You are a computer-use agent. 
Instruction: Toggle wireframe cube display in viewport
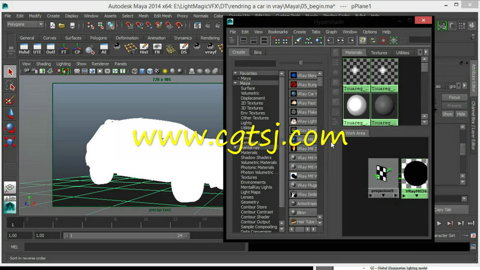[134, 71]
